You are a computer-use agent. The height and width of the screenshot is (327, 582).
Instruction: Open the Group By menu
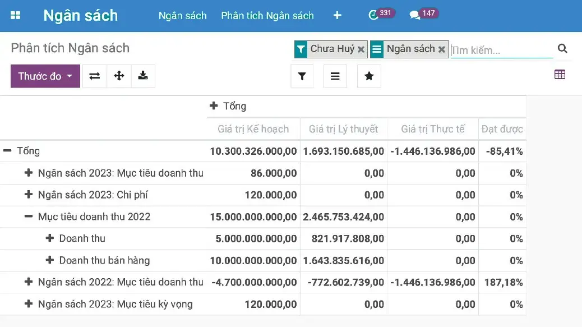pyautogui.click(x=335, y=76)
